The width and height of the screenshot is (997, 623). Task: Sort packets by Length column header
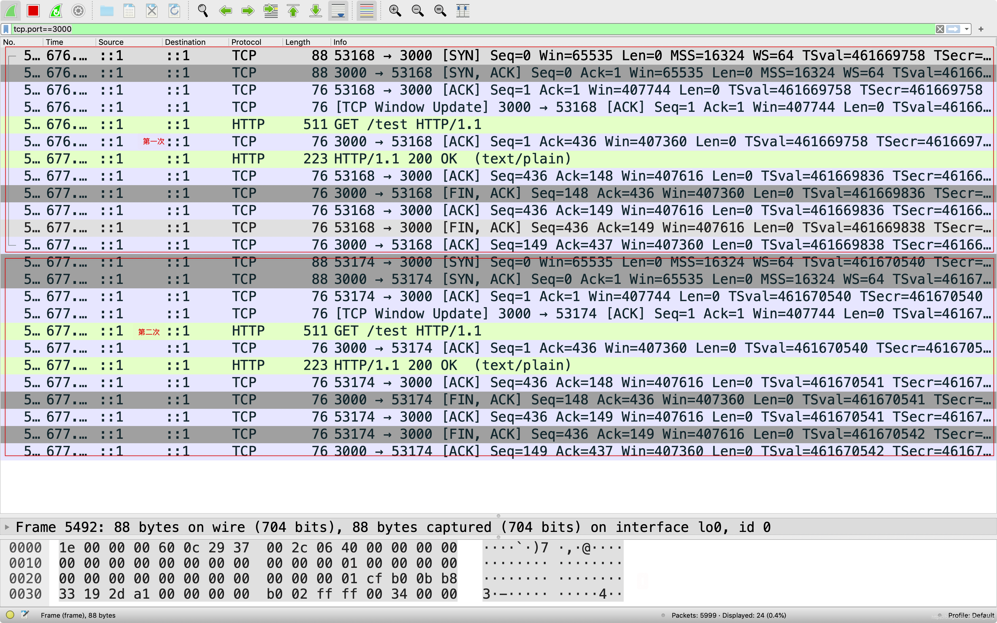pyautogui.click(x=297, y=42)
